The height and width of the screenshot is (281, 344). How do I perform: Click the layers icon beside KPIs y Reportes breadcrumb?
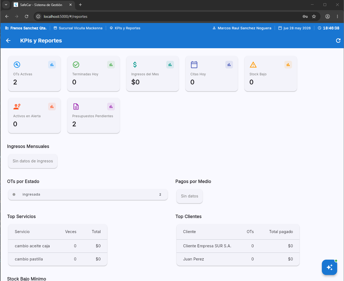pos(111,28)
